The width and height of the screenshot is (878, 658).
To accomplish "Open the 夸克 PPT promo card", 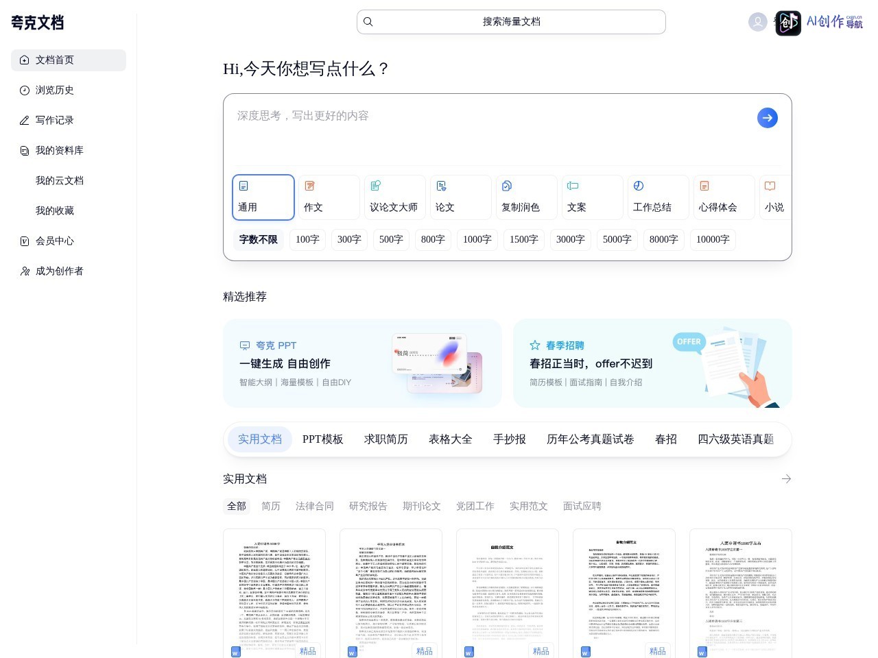I will [362, 363].
